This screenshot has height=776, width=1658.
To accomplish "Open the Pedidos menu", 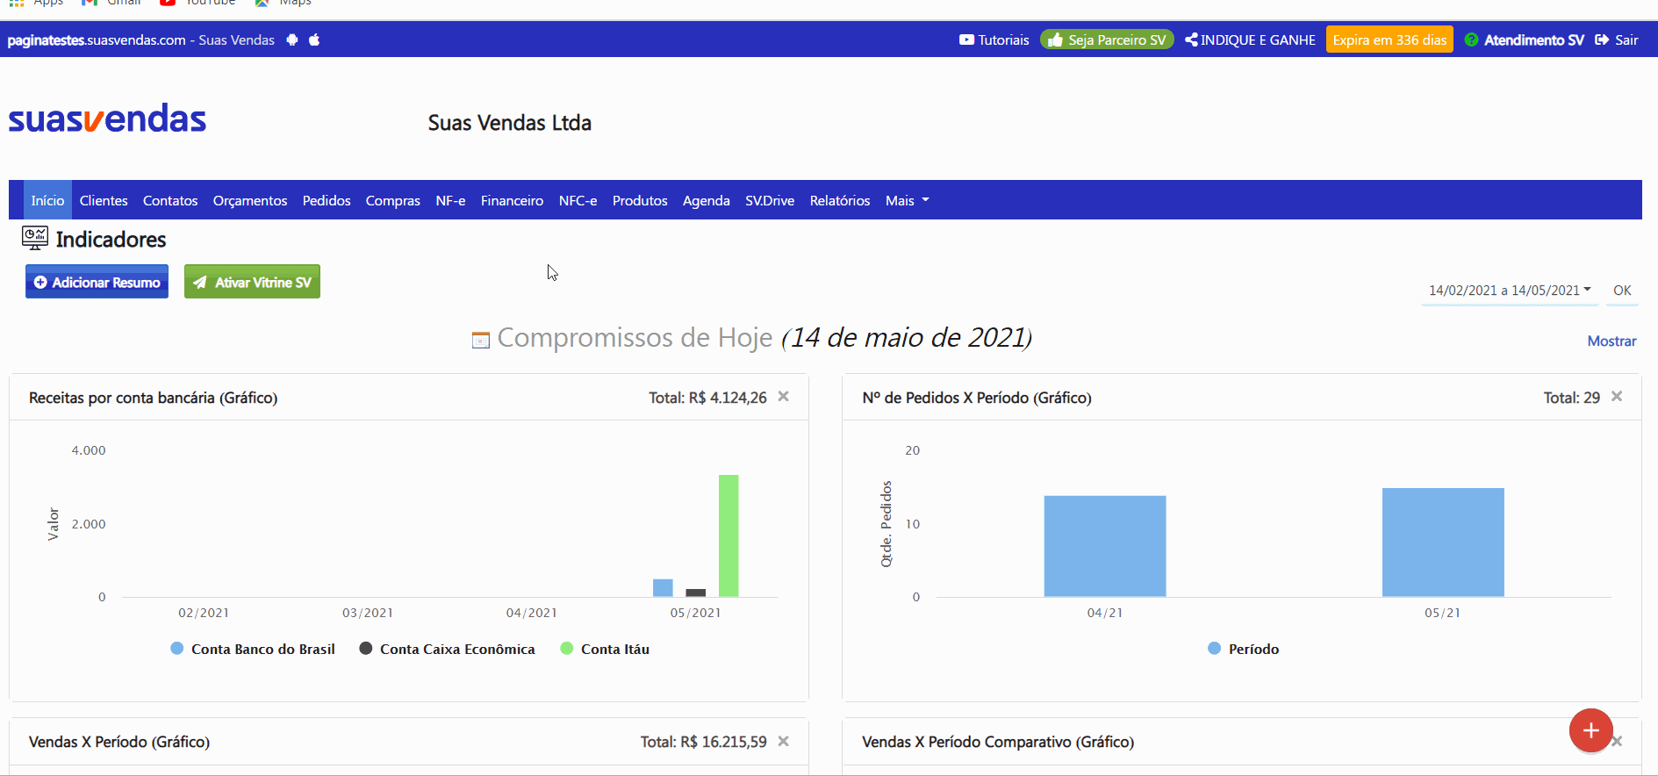I will [327, 200].
